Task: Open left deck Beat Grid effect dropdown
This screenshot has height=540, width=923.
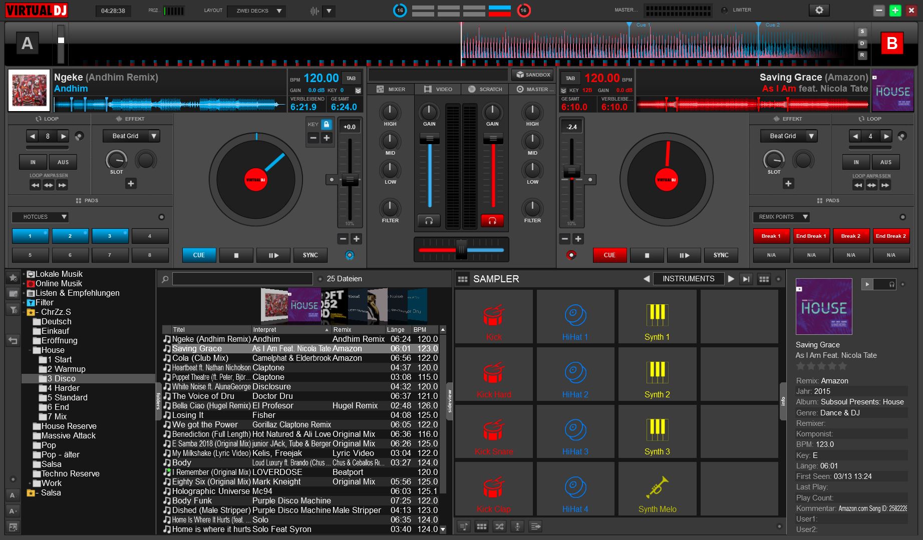Action: click(x=131, y=136)
